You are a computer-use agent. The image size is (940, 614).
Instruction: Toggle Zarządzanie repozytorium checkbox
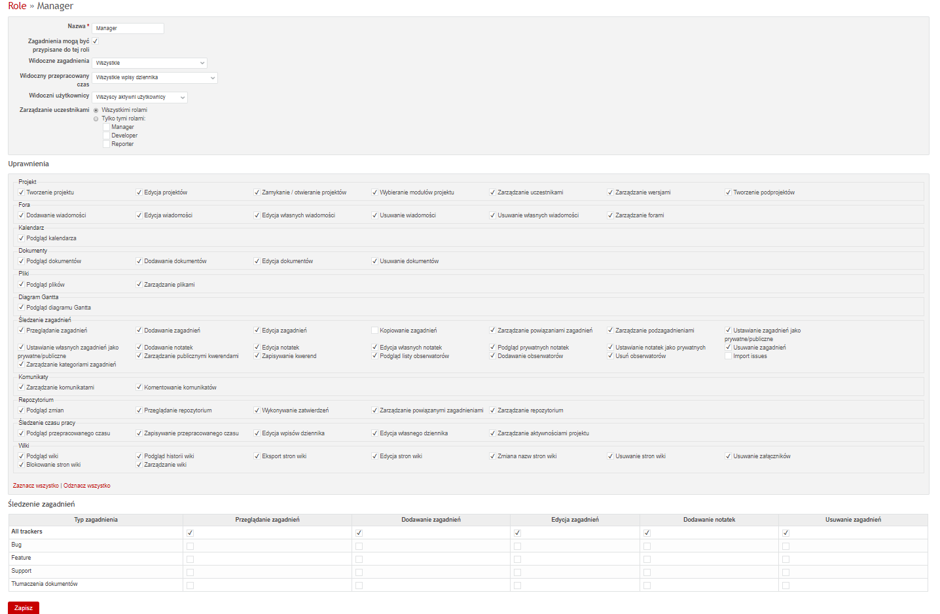click(492, 410)
